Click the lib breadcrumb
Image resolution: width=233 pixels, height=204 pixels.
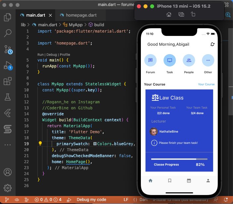[23, 25]
